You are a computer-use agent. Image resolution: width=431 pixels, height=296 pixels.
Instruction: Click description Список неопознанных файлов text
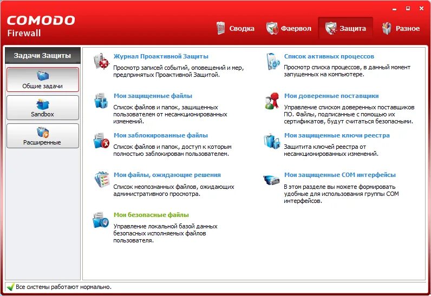click(x=174, y=190)
